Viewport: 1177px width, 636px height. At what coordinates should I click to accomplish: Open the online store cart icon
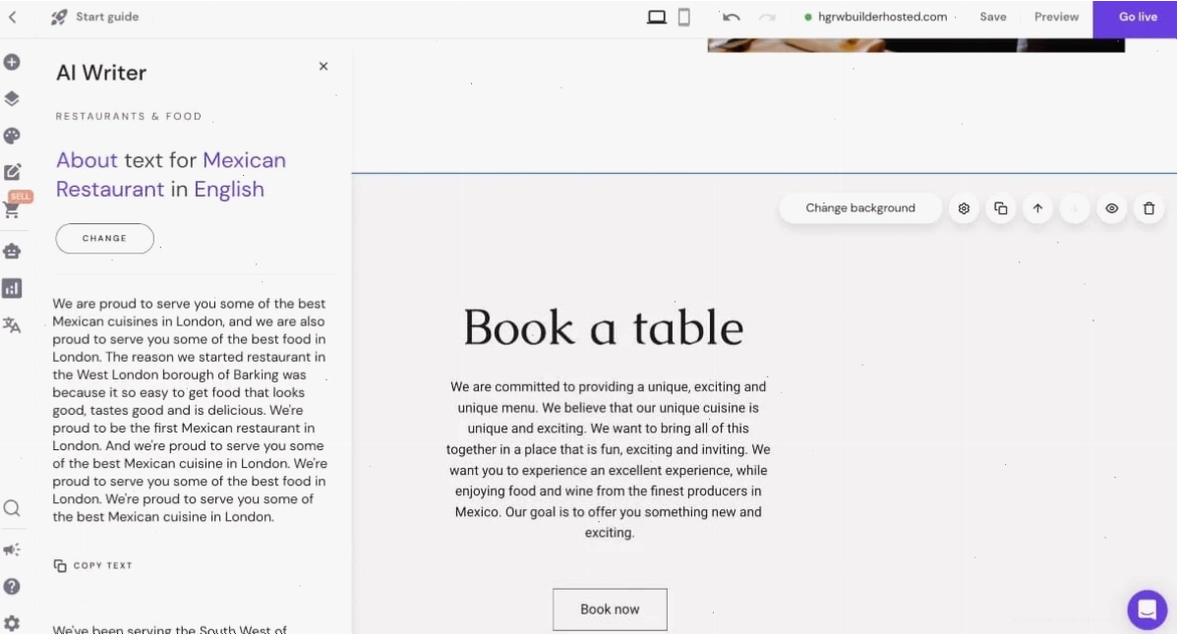(12, 210)
